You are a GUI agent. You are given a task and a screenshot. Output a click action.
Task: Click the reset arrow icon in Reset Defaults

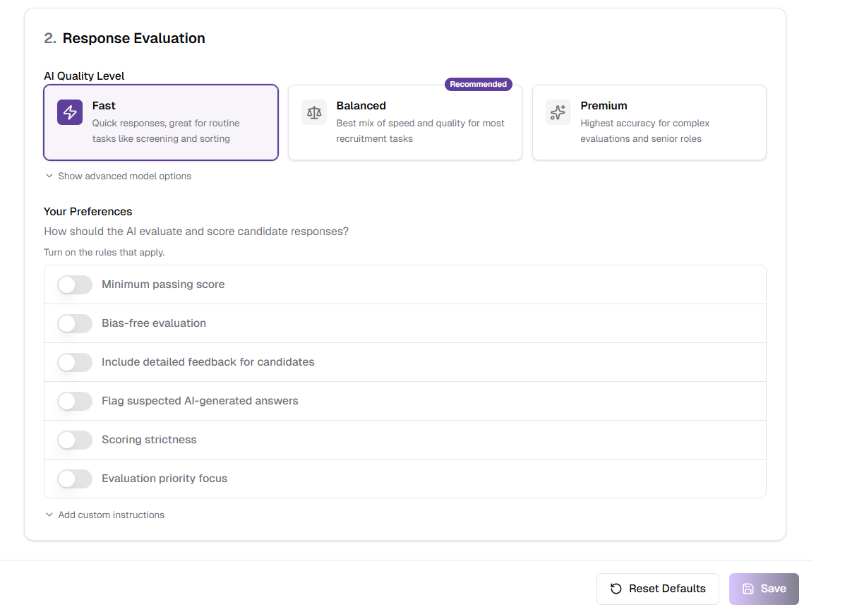point(615,588)
